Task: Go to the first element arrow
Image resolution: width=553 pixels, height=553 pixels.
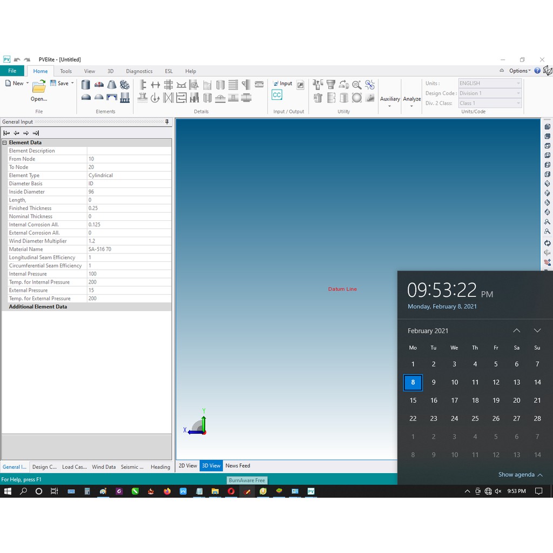Action: 6,133
